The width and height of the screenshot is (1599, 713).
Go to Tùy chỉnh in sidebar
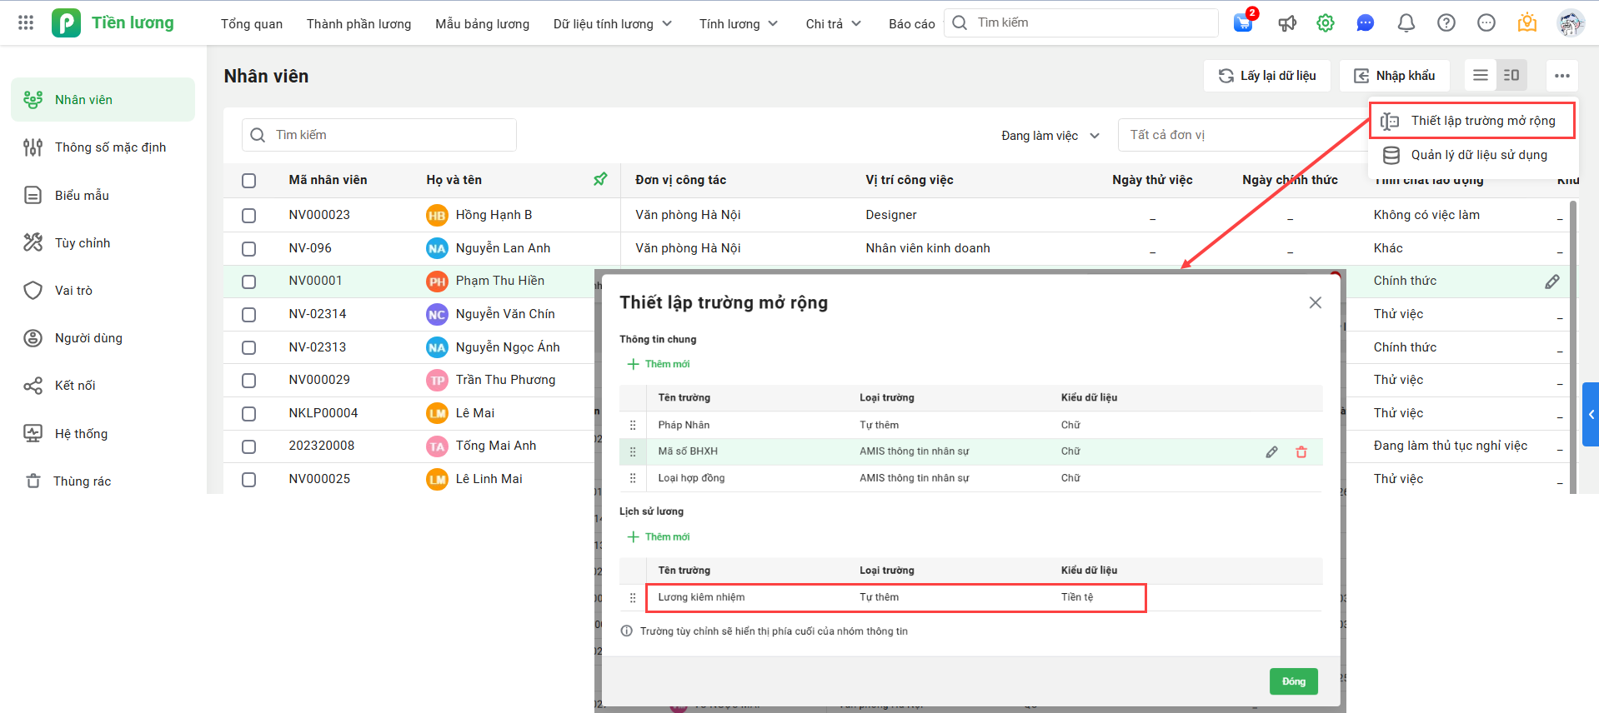click(x=103, y=242)
